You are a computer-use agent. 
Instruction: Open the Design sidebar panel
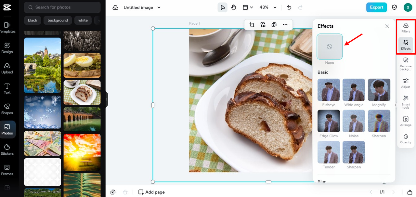7,48
